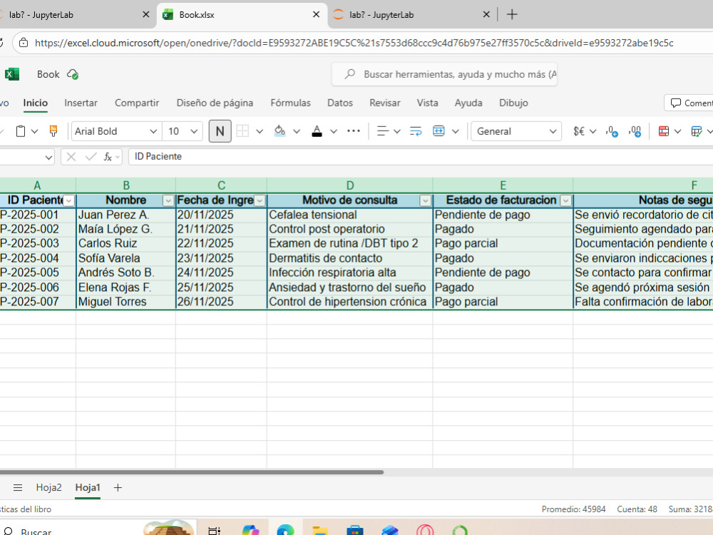The width and height of the screenshot is (713, 535).
Task: Expand the alignment dropdown arrow
Action: coord(397,131)
